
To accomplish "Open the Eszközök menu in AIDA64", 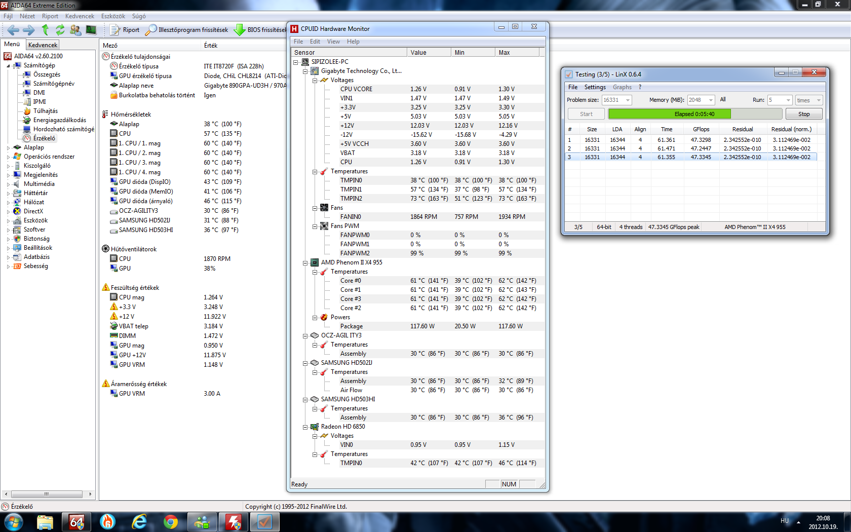I will (x=113, y=16).
